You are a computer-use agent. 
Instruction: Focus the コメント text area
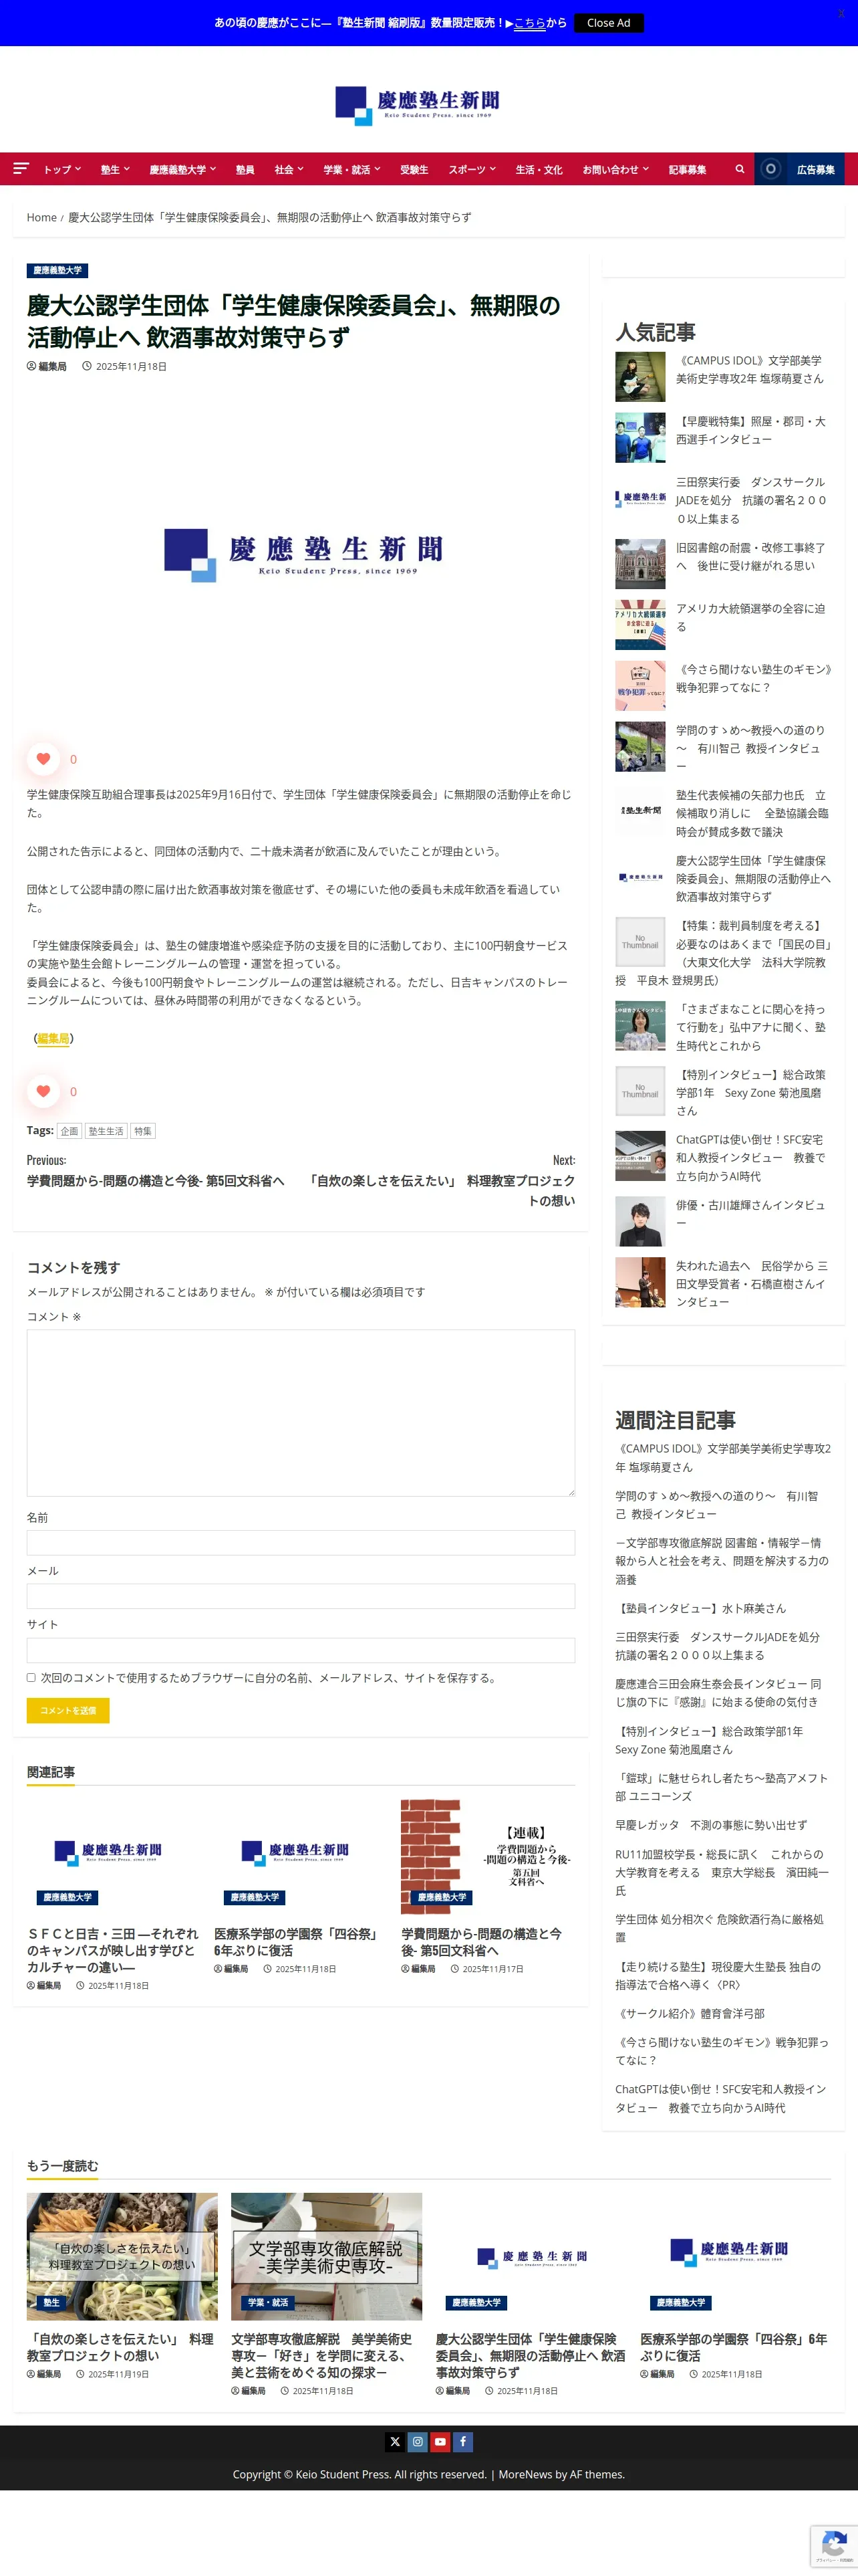click(301, 1412)
